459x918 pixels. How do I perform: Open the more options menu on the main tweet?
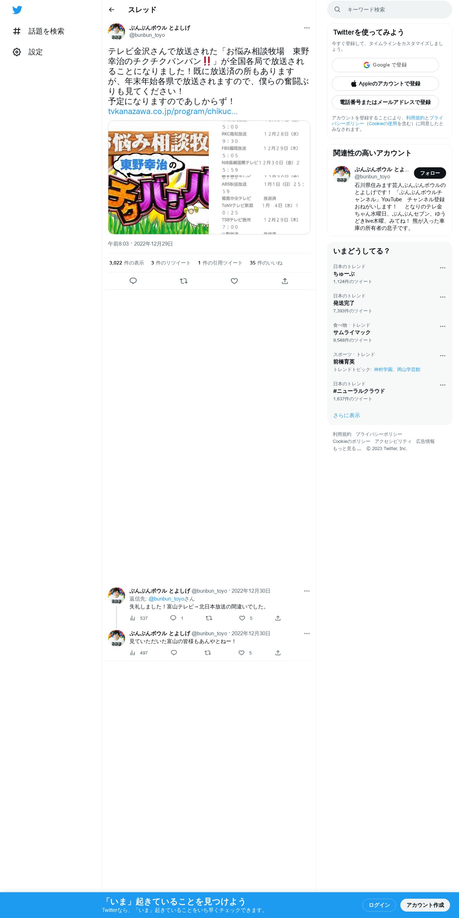(307, 28)
